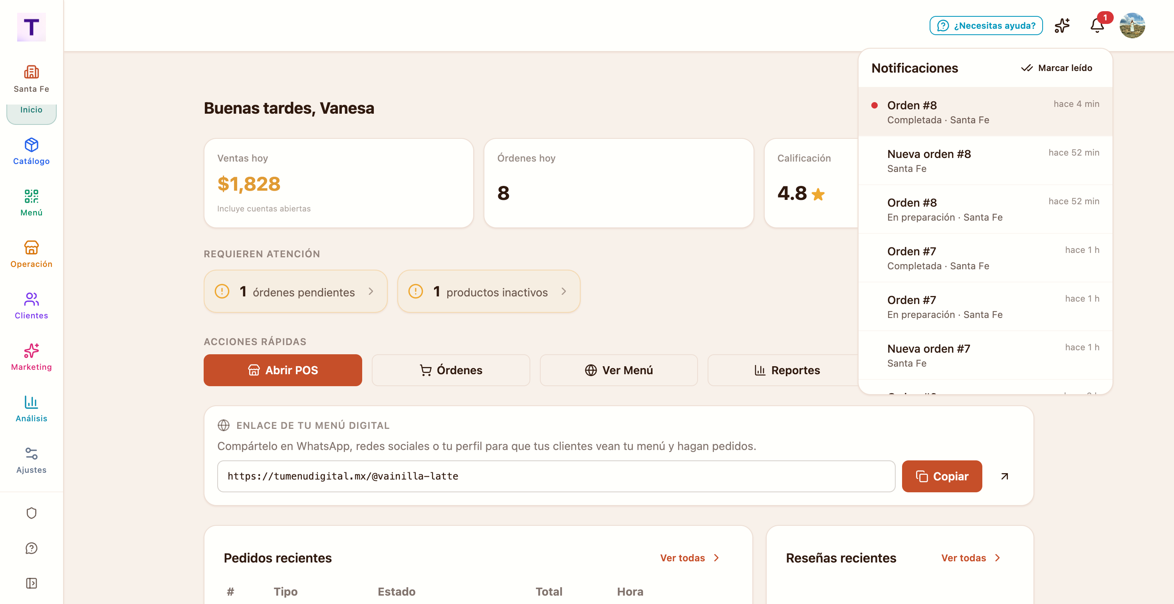The width and height of the screenshot is (1174, 604).
Task: Expand the órdenes pendientes alert chevron
Action: (x=371, y=291)
